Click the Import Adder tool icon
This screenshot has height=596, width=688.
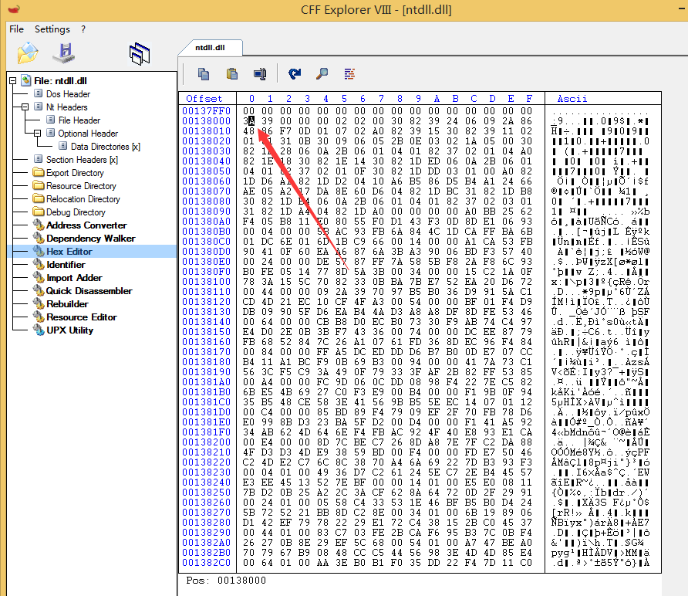coord(39,278)
